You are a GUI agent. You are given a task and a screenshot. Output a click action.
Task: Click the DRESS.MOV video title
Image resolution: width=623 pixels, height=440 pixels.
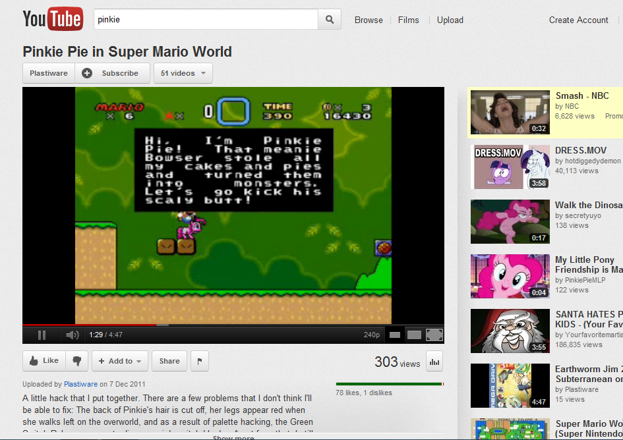point(581,150)
